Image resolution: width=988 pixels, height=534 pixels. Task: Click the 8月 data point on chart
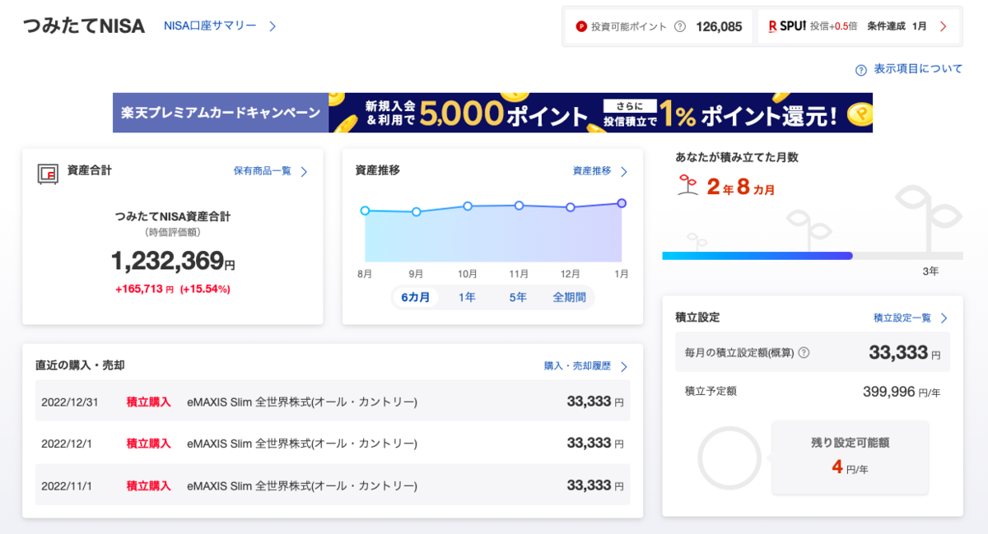[365, 211]
